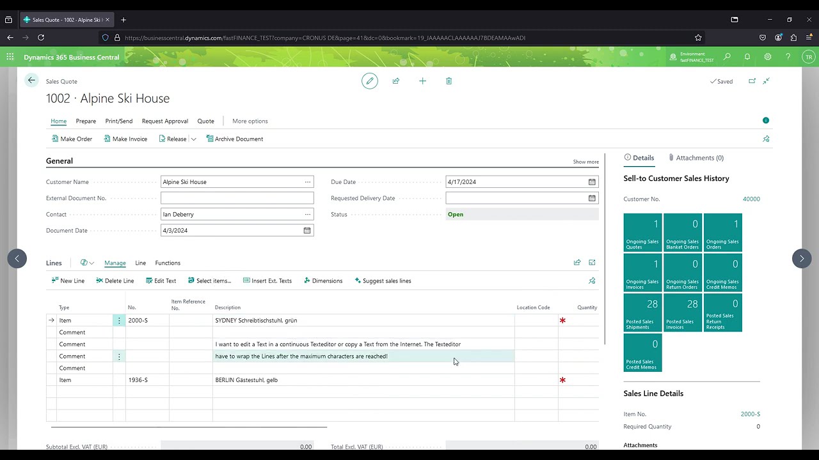The image size is (819, 460).
Task: Open the Functions lines menu
Action: click(168, 263)
